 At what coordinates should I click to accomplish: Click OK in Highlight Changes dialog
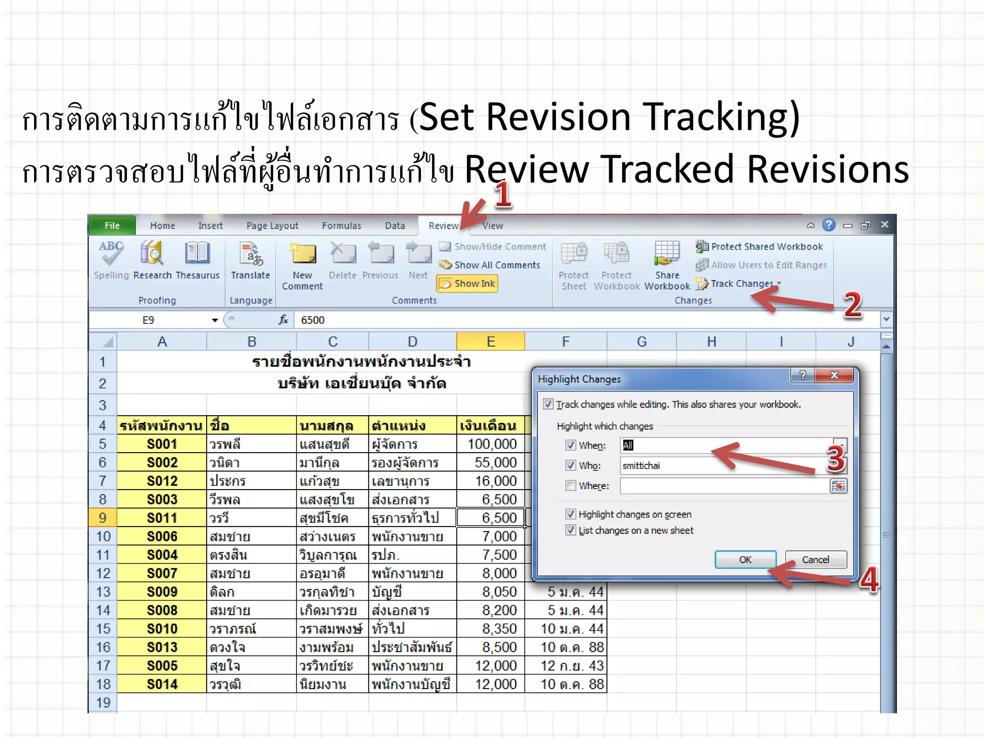(x=745, y=559)
